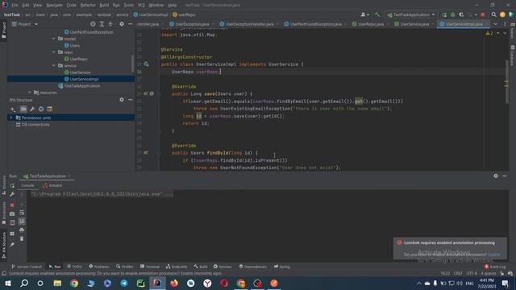This screenshot has width=516, height=290.
Task: Open the Endpoints tool window
Action: click(x=177, y=267)
